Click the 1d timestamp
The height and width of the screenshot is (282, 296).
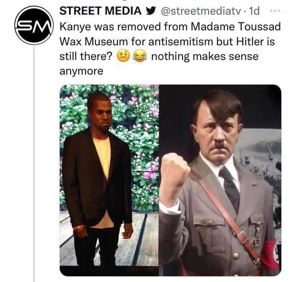tap(256, 10)
